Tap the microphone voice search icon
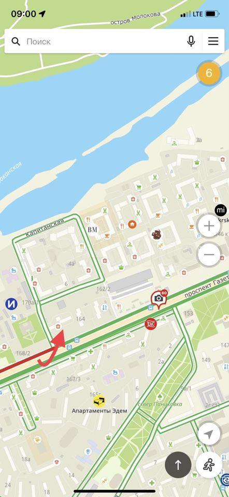Image resolution: width=229 pixels, height=497 pixels. 191,41
